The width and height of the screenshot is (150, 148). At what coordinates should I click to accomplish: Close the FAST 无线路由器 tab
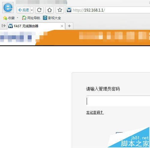(62, 26)
